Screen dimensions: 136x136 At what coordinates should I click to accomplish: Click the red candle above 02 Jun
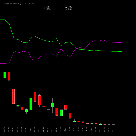click(35, 97)
